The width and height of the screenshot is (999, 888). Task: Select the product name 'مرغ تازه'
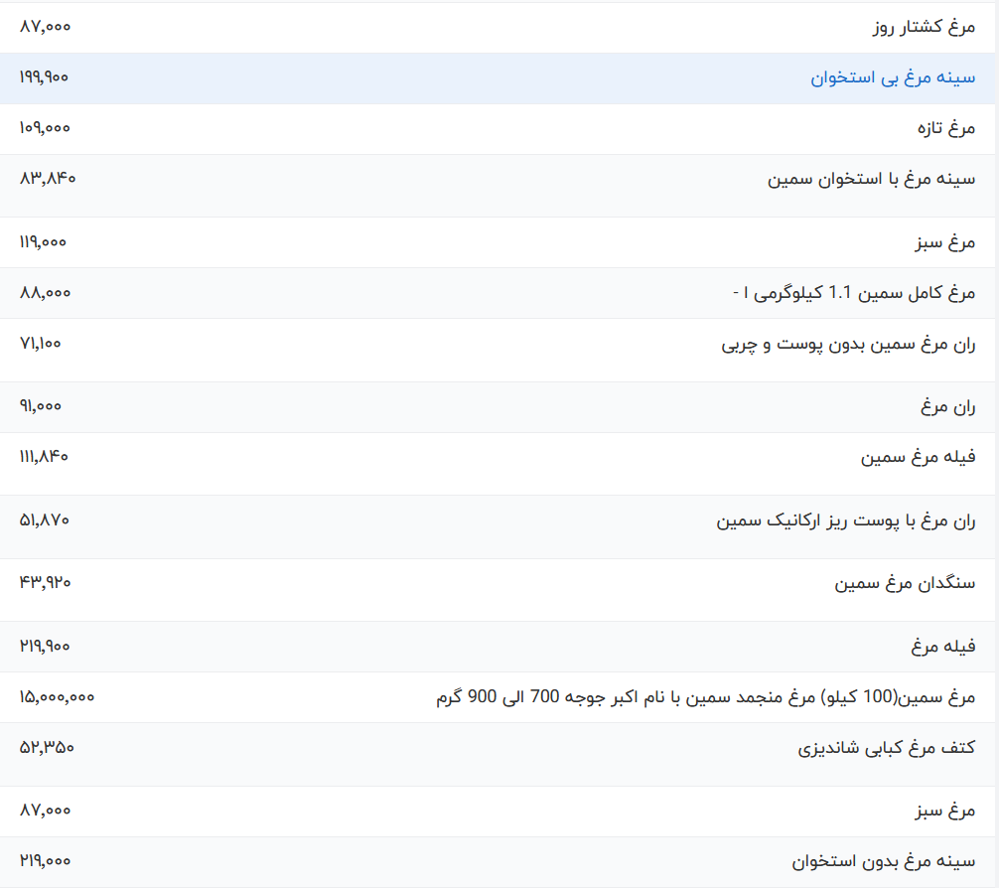946,128
